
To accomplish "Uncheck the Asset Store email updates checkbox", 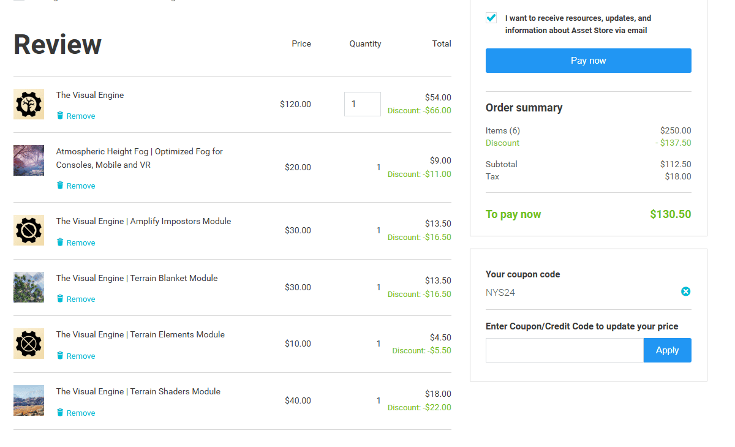I will [491, 18].
